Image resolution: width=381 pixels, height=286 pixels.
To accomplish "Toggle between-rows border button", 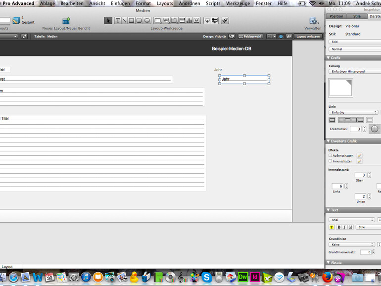I will [x=370, y=120].
